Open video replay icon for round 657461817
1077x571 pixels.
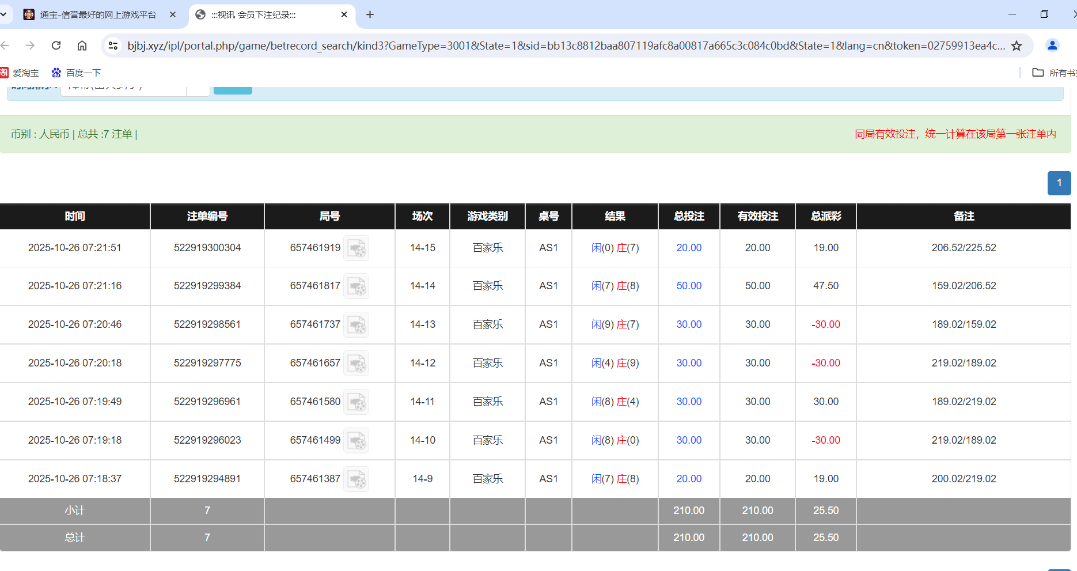point(356,286)
